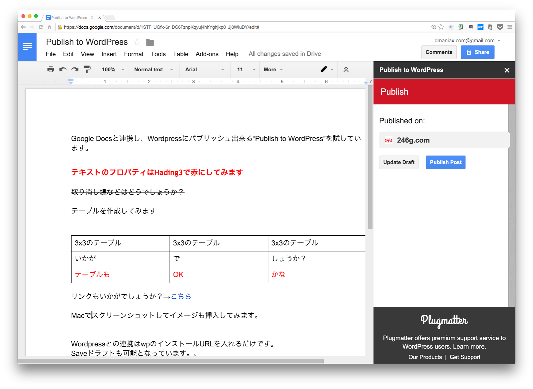Click the blue Share button
This screenshot has height=389, width=533.
477,52
